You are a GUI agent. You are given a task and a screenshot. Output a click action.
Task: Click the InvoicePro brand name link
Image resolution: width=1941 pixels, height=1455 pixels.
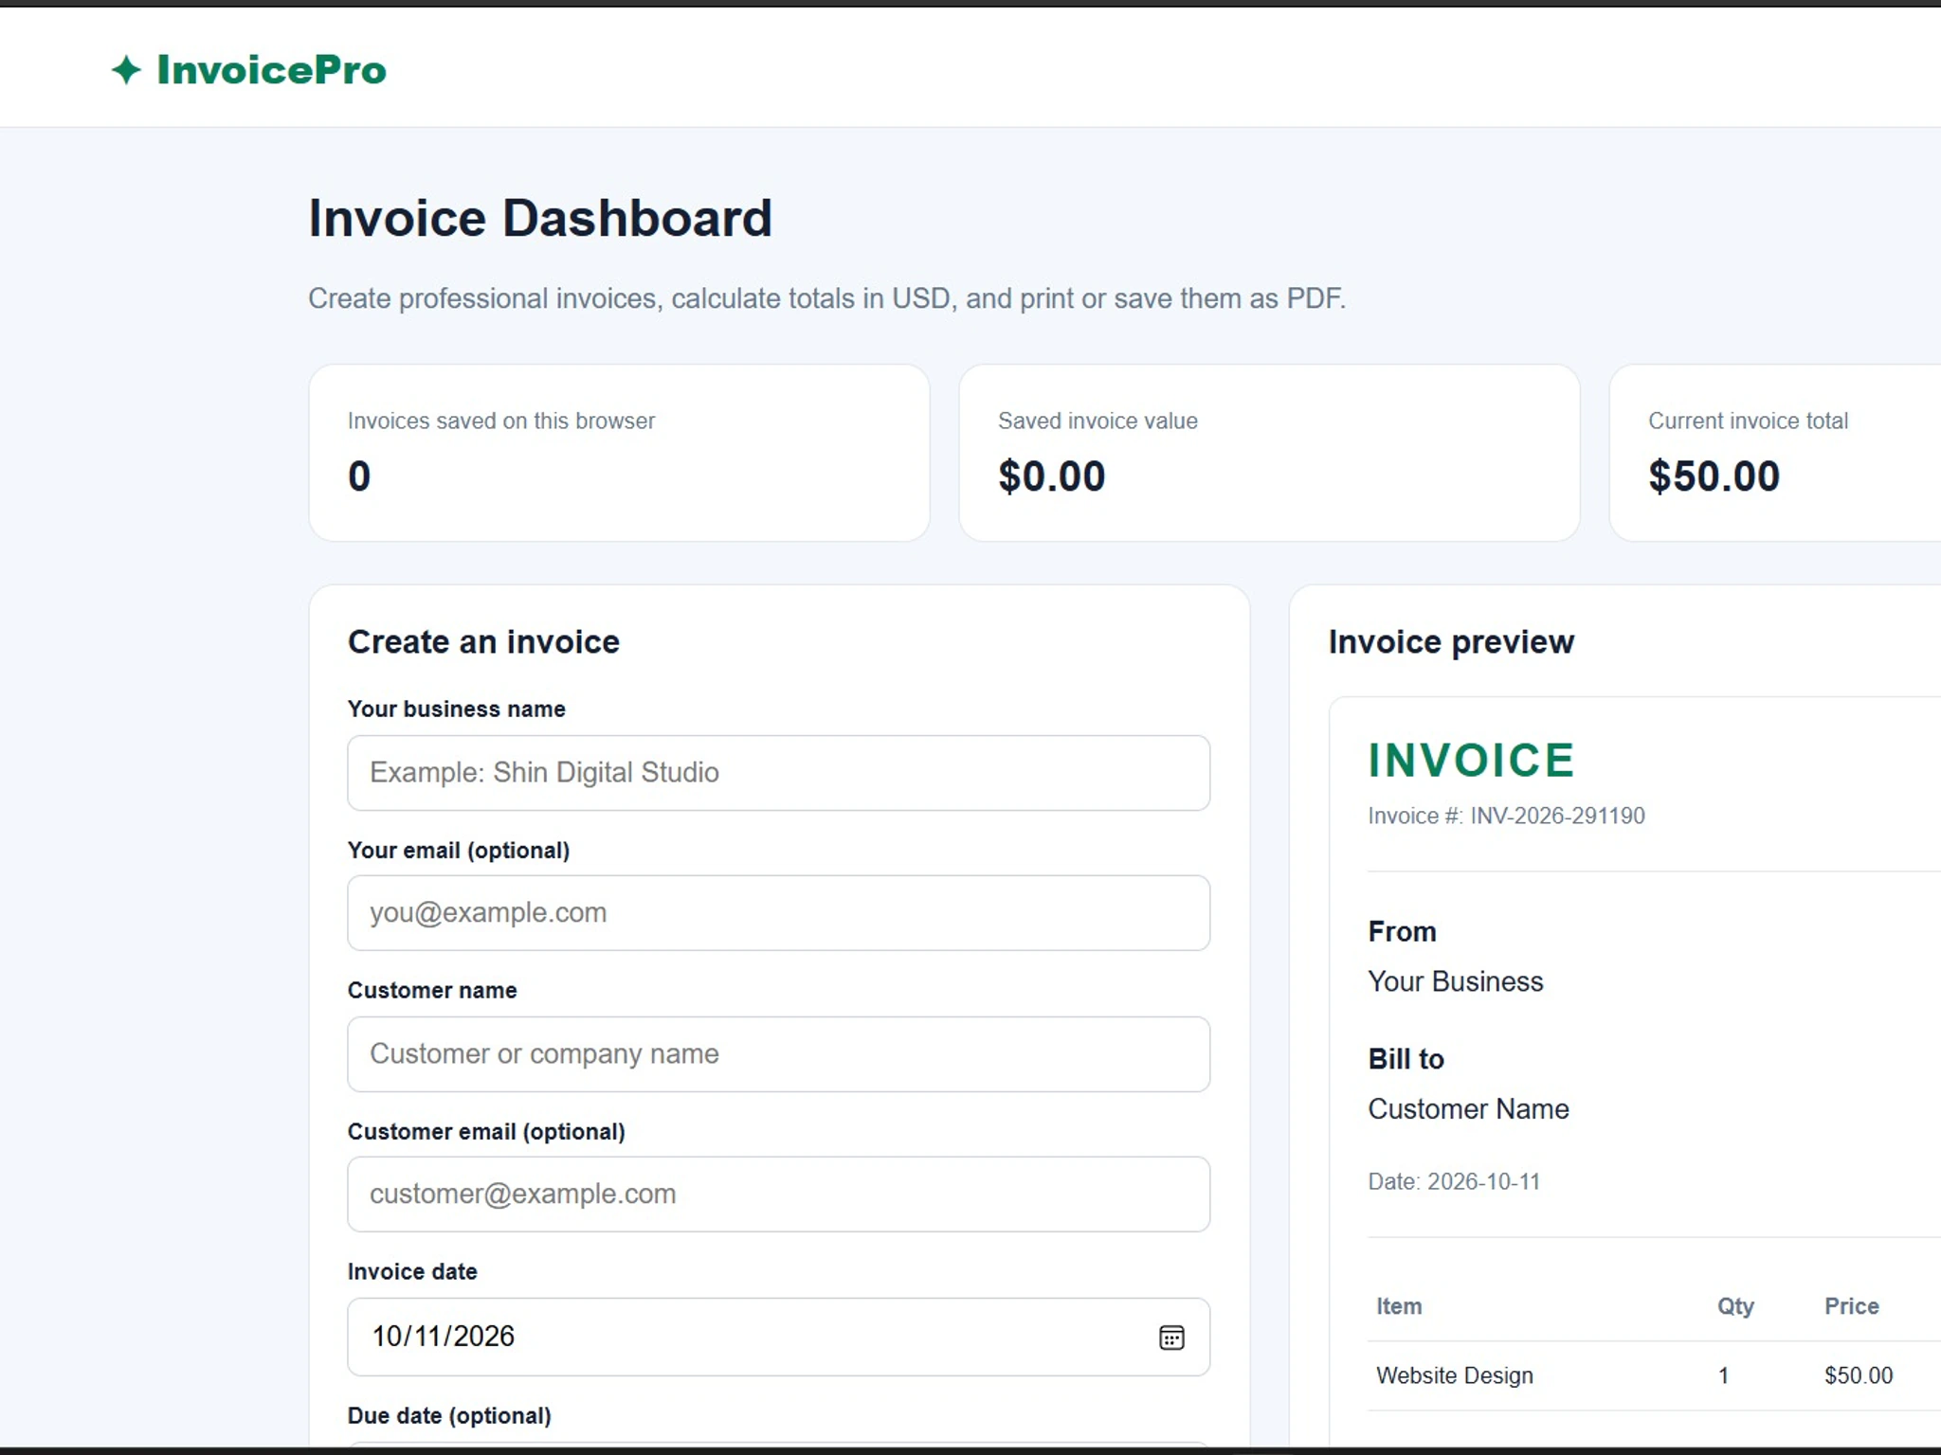(x=271, y=70)
